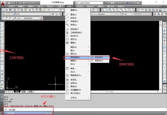Select the Rectangle tool in the left toolbar
The height and width of the screenshot is (115, 167).
[2, 37]
